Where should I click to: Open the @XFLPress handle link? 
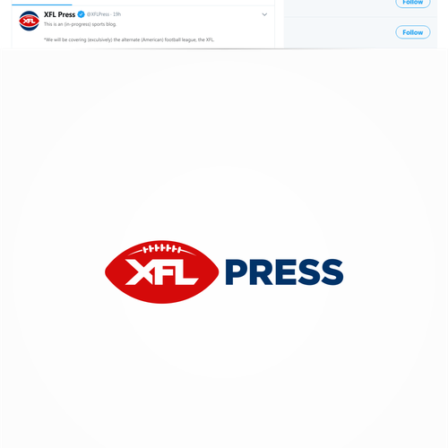pyautogui.click(x=98, y=14)
